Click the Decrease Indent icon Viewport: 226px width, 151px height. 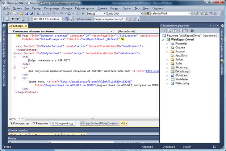coord(12,19)
